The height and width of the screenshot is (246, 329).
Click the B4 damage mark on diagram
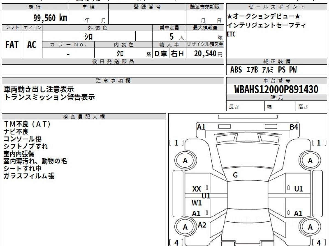click(x=294, y=127)
